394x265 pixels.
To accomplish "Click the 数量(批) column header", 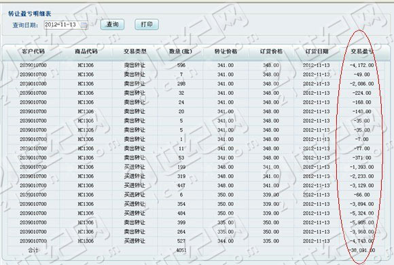I will (x=181, y=52).
